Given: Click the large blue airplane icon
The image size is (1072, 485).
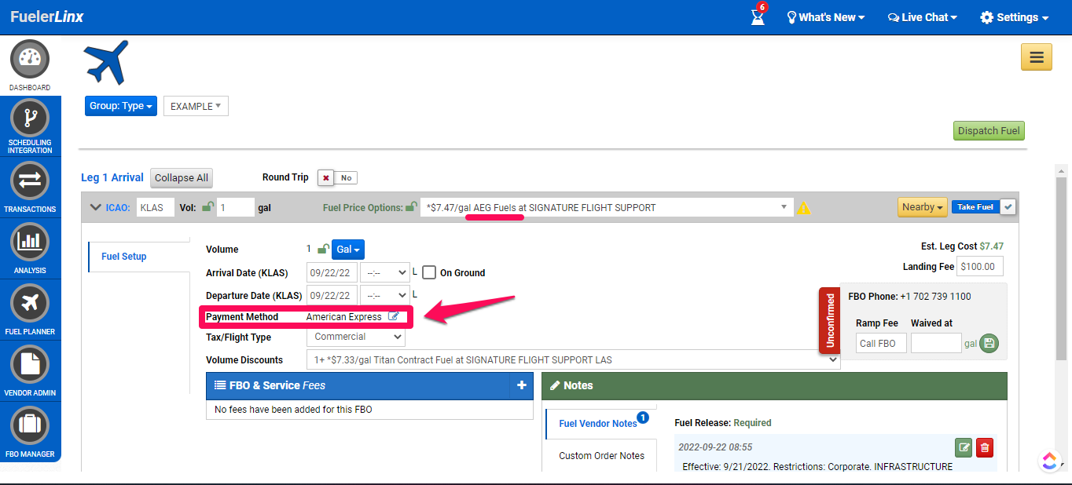Looking at the screenshot, I should (107, 63).
